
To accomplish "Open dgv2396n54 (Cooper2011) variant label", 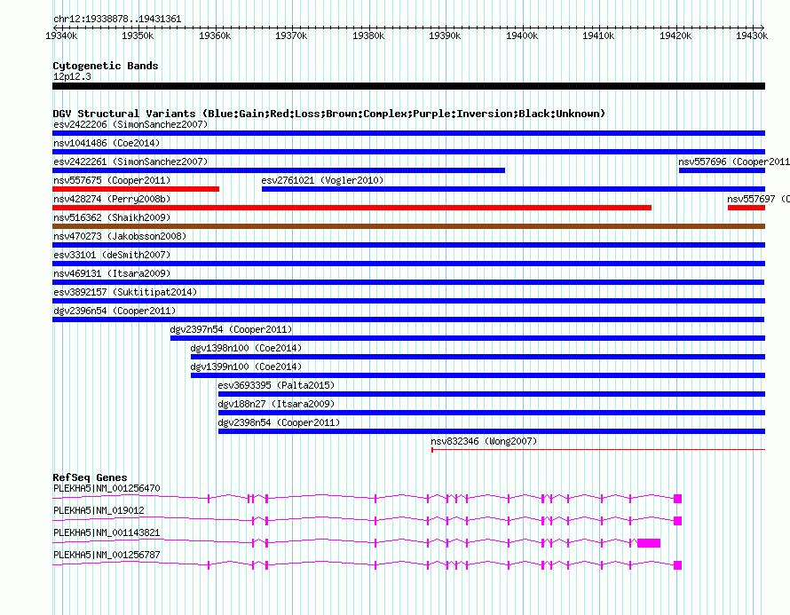I will [115, 311].
